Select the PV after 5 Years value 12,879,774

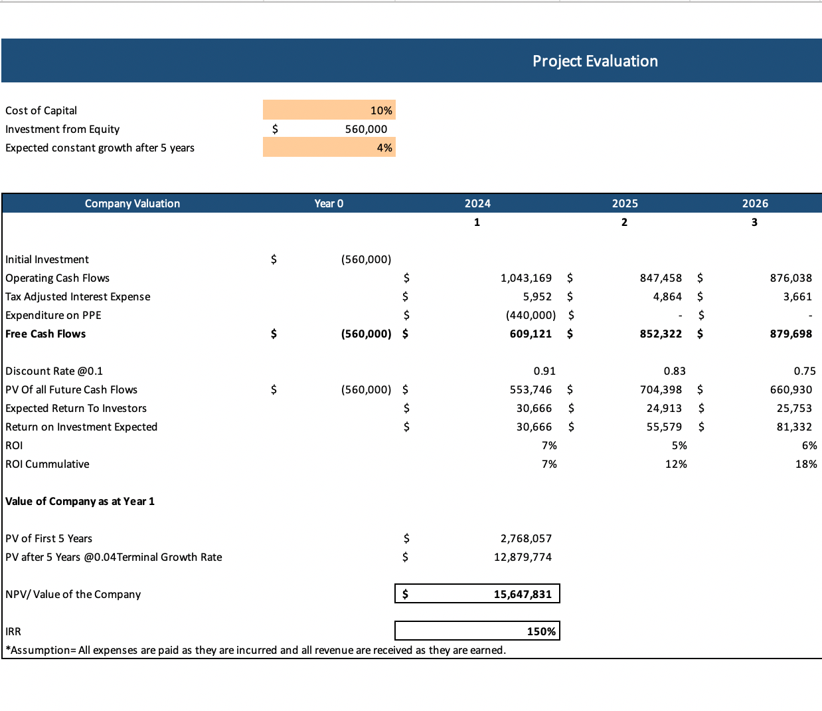coord(525,557)
